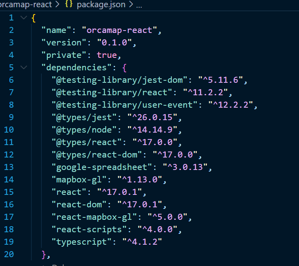Click the "react-mapbox-gl" key

click(x=94, y=217)
